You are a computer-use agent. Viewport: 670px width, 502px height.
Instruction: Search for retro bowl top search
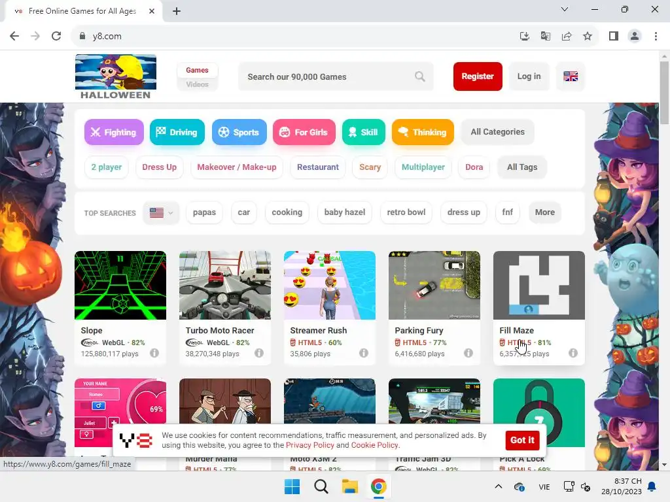406,212
